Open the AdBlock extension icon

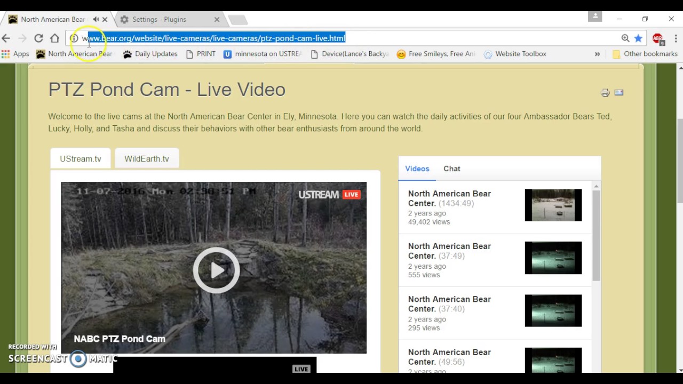[658, 38]
